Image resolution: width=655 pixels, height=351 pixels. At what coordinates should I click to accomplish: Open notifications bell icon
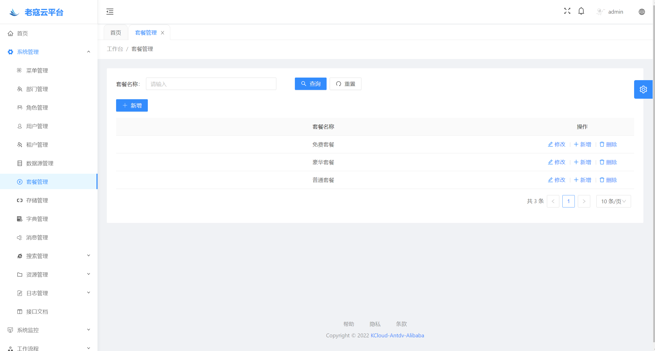tap(581, 11)
